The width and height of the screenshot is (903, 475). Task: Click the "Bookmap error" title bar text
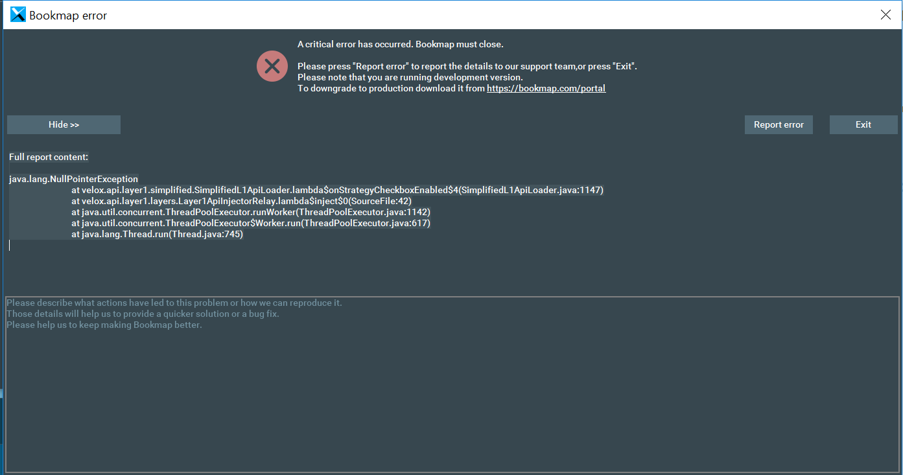[68, 16]
